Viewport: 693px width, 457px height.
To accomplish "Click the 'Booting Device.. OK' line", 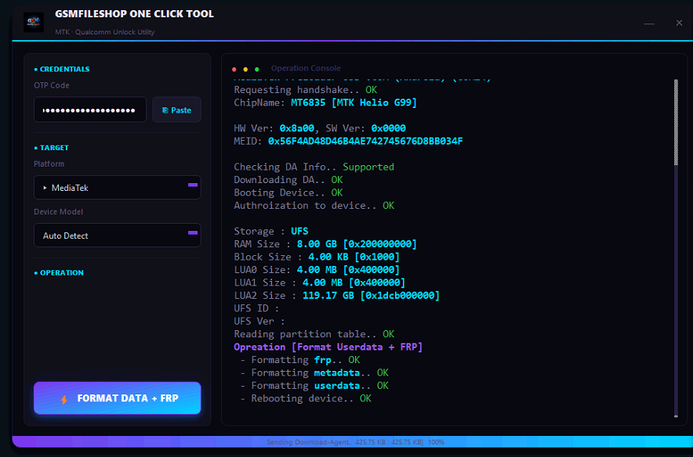I will pyautogui.click(x=288, y=193).
